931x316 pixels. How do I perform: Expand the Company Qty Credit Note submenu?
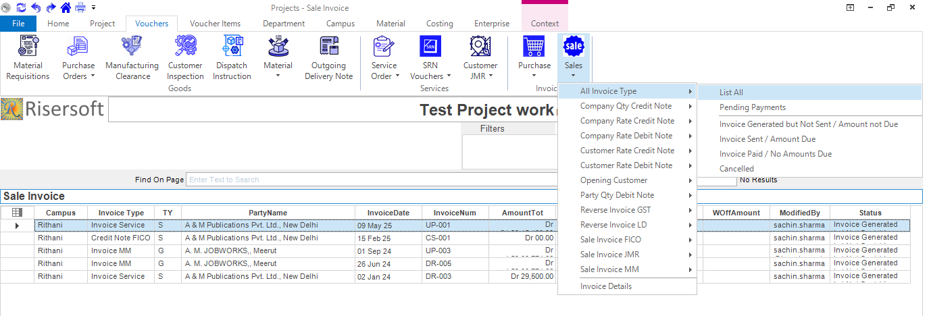tap(627, 106)
